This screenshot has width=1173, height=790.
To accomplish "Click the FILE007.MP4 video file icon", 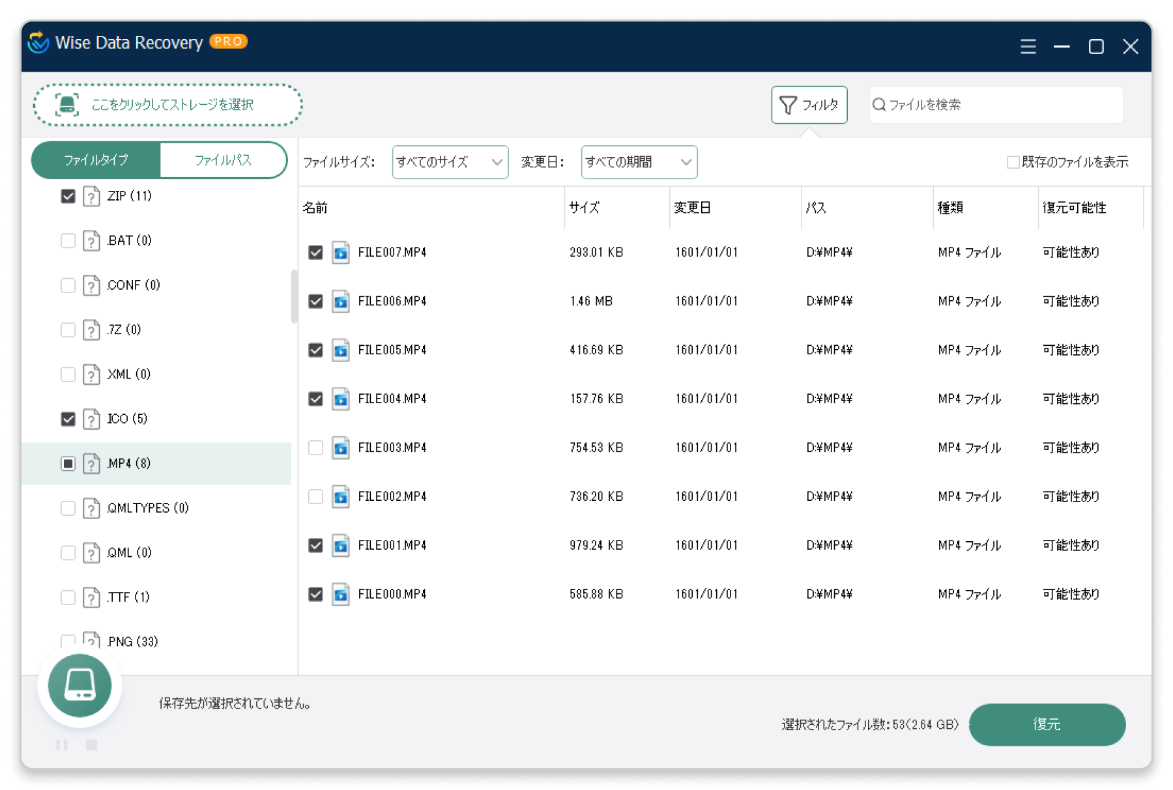I will pos(340,252).
